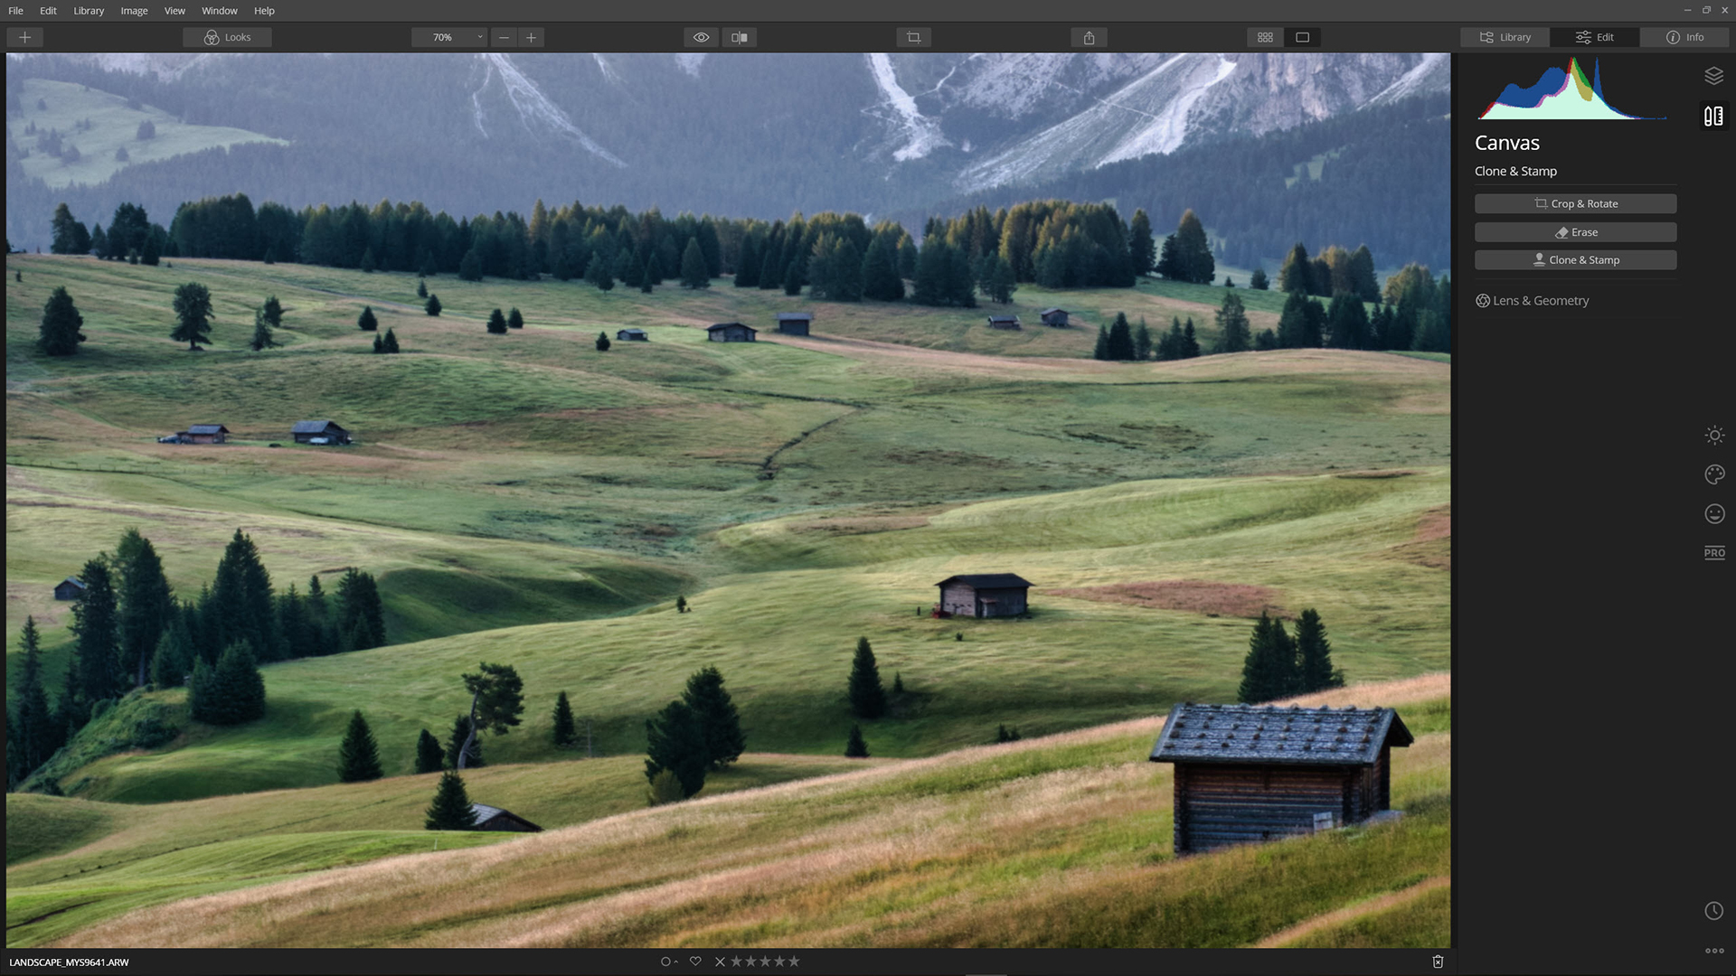Open the Edit tab
The height and width of the screenshot is (976, 1736).
tap(1595, 37)
